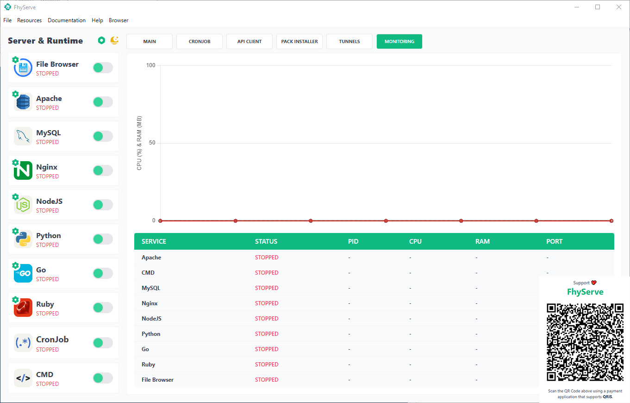Click the green hexagon icon beside Server & Runtime

(101, 41)
